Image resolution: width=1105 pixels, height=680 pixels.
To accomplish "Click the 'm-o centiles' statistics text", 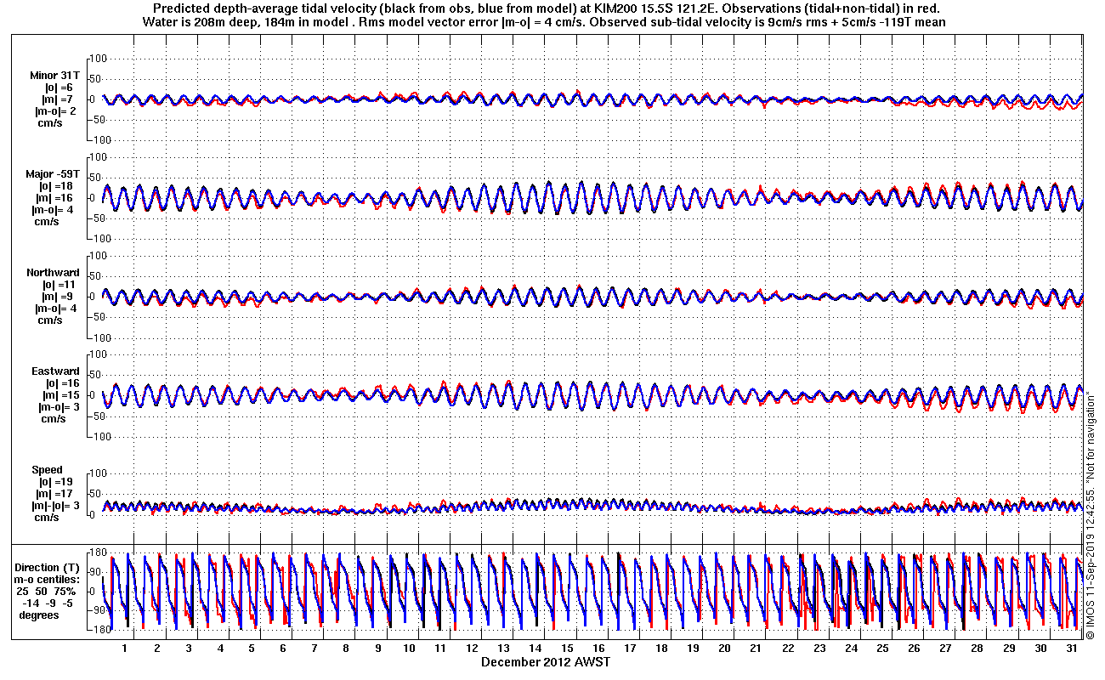I will [48, 579].
